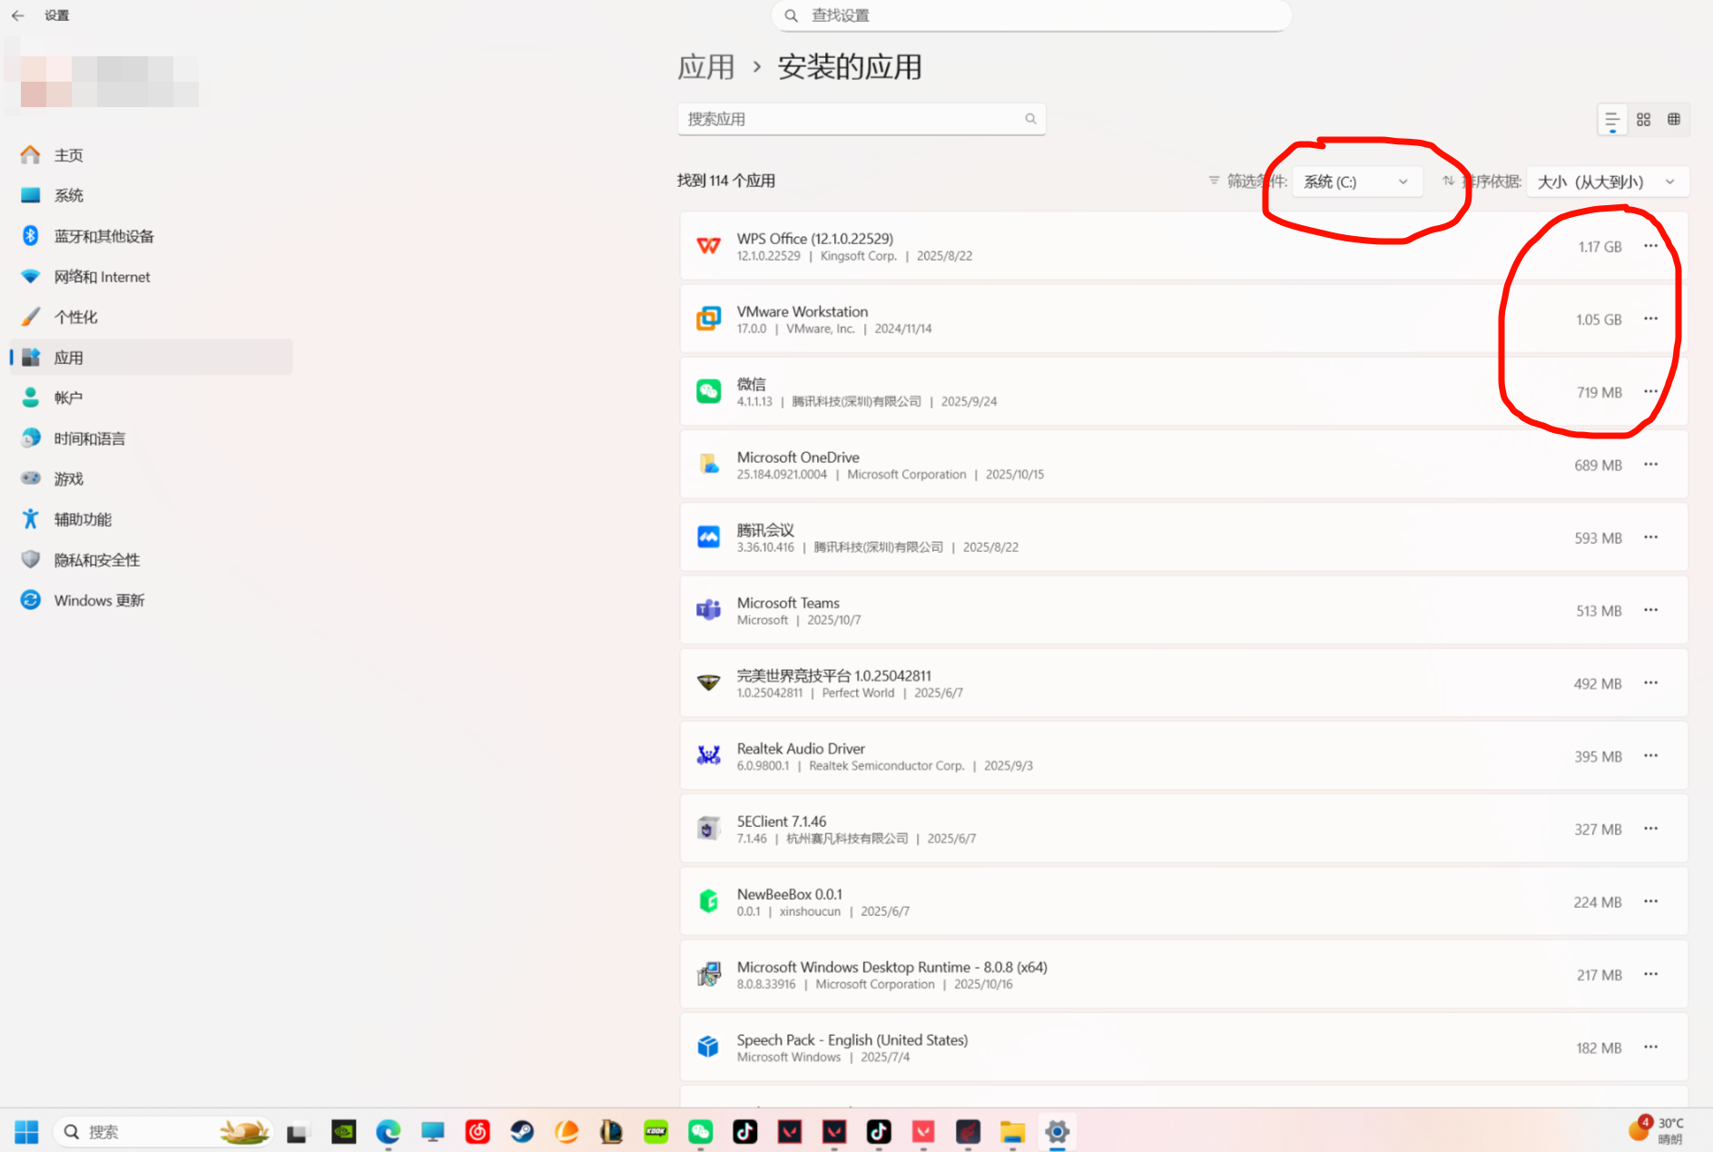The image size is (1713, 1152).
Task: Click the Microsoft OneDrive app icon
Action: point(708,465)
